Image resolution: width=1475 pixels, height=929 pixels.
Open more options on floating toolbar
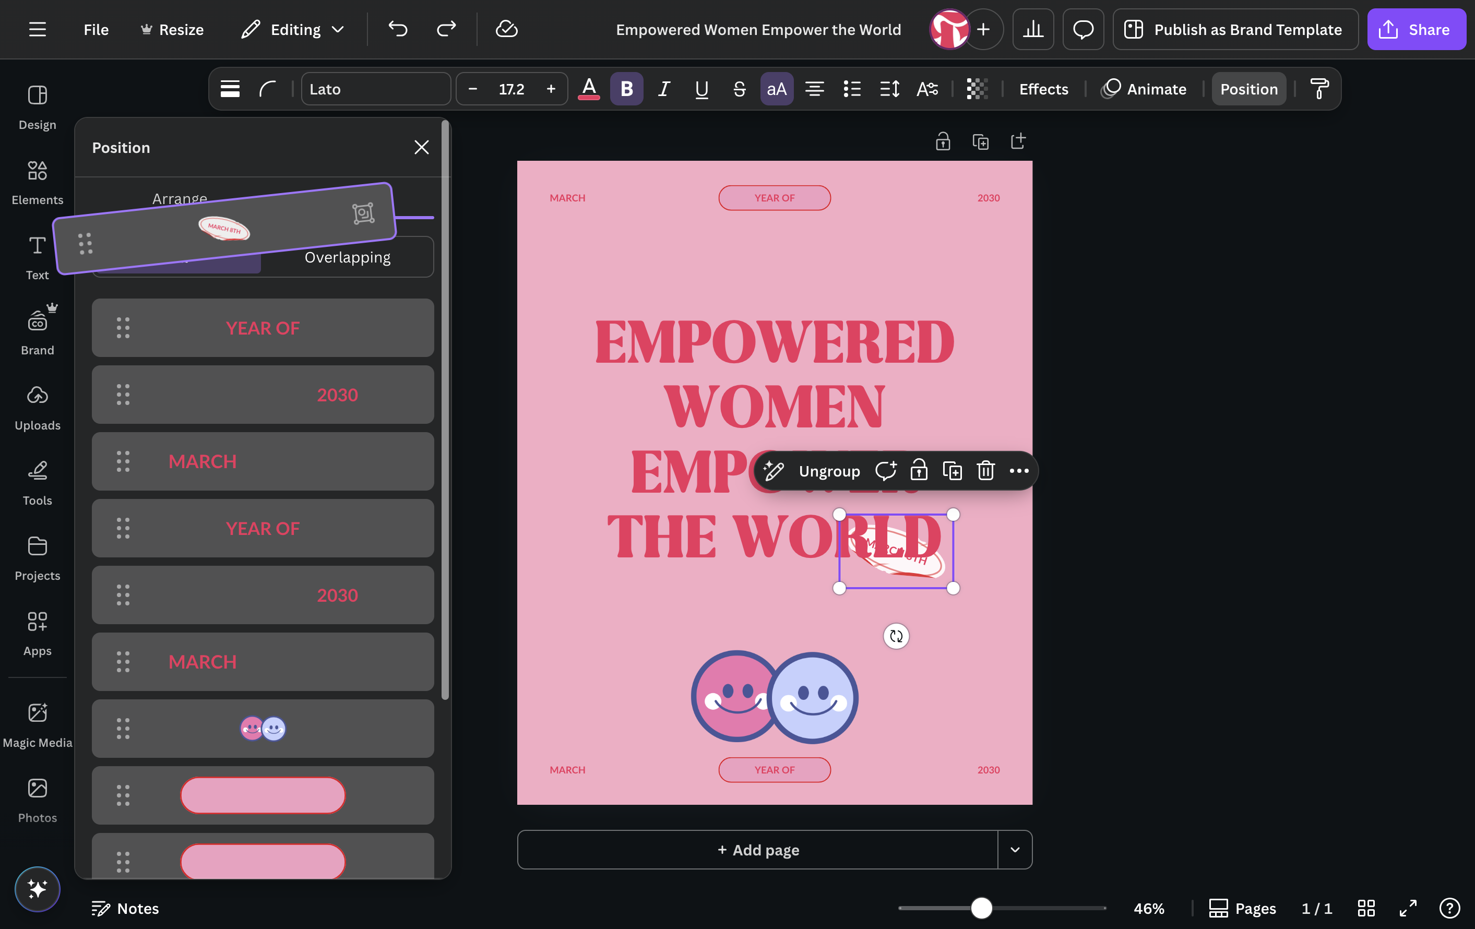coord(1019,470)
